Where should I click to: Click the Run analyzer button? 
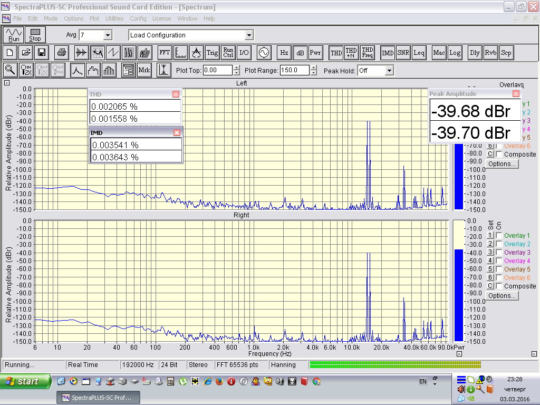coord(14,35)
